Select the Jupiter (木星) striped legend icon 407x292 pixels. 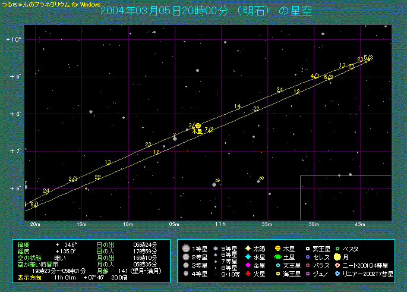[x=277, y=249]
